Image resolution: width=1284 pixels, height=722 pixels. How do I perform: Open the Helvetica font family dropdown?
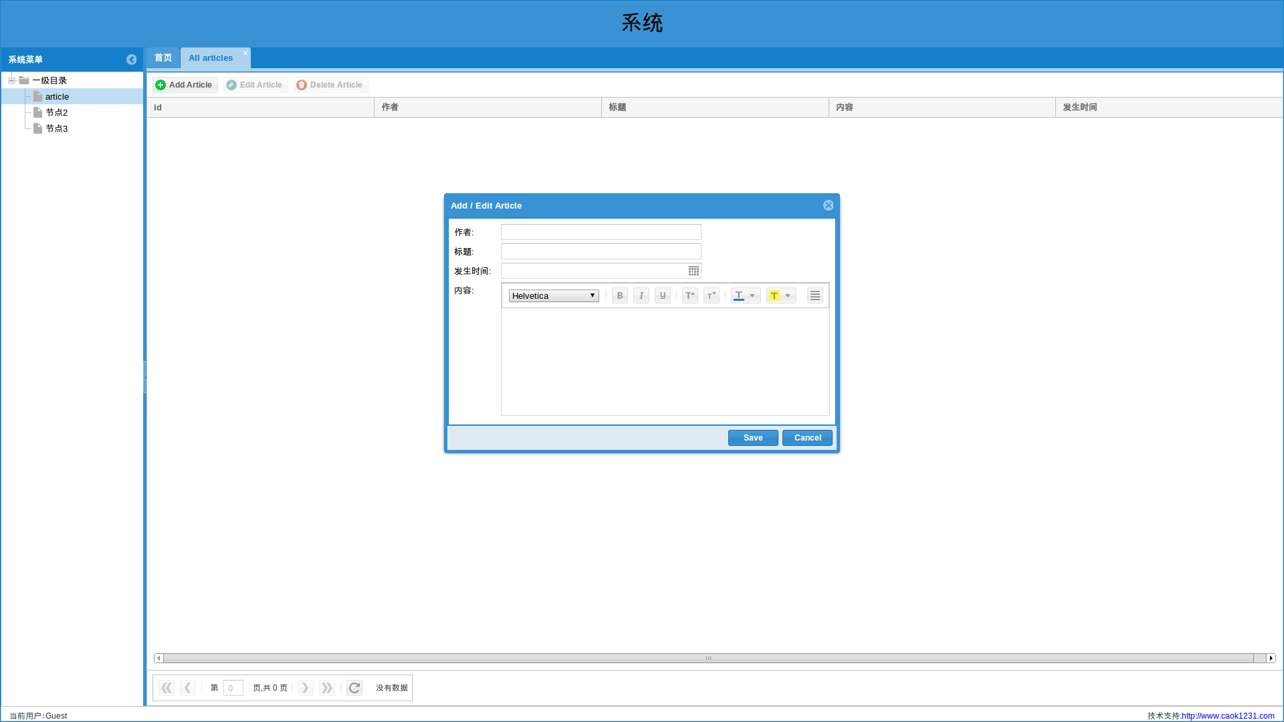tap(554, 295)
